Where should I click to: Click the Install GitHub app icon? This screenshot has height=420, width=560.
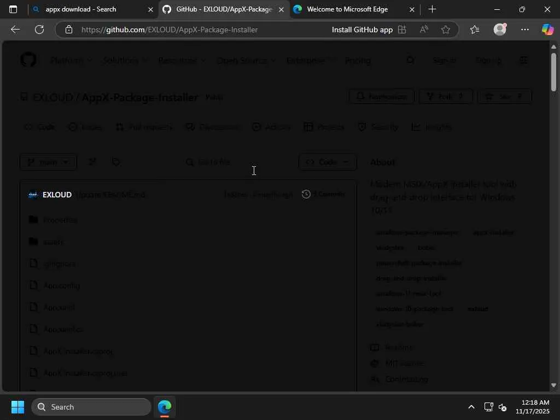coord(402,30)
